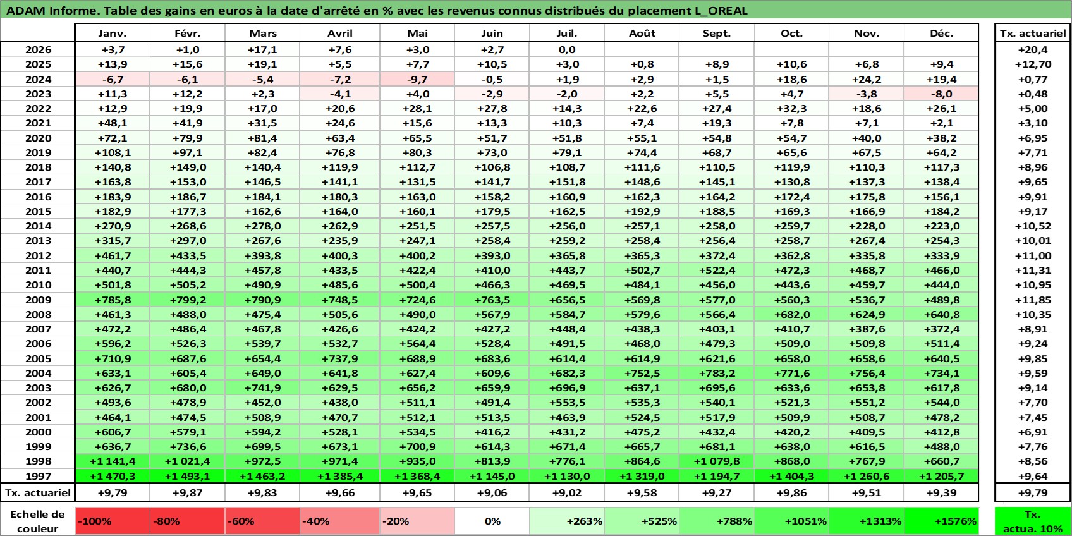Screen dimensions: 1072x536
Task: Click the 2026 row label
Action: 38,49
